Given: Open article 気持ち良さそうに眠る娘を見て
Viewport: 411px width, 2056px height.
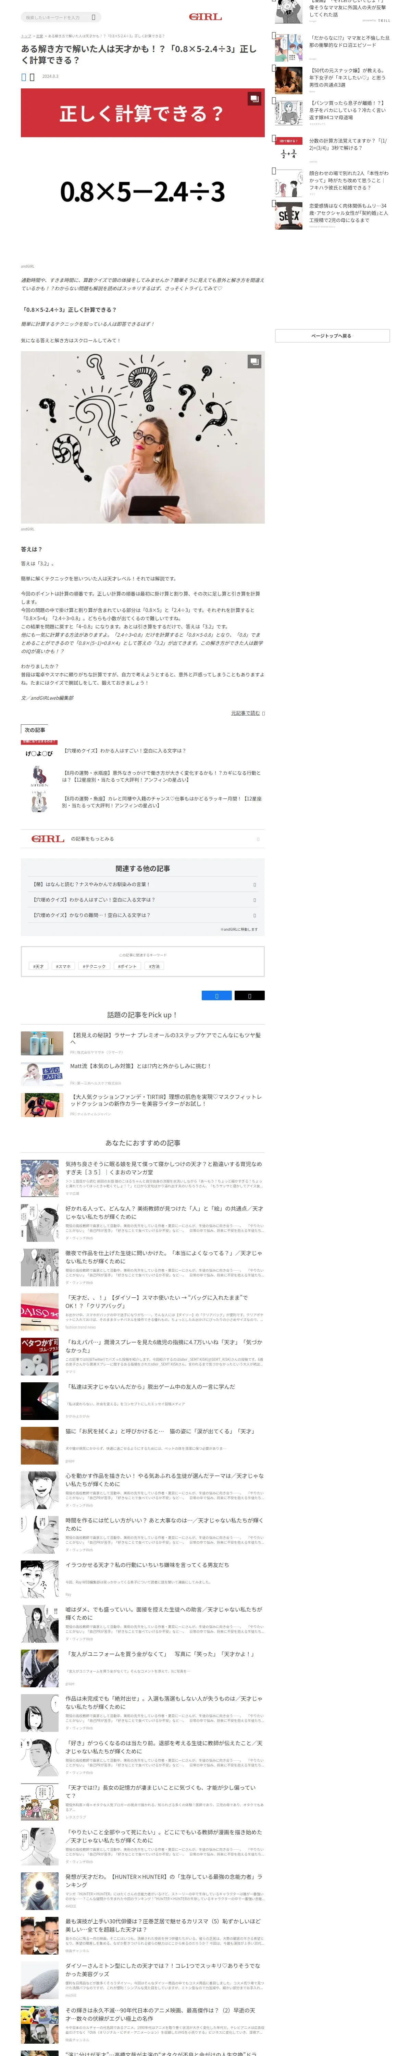Looking at the screenshot, I should click(x=164, y=1168).
